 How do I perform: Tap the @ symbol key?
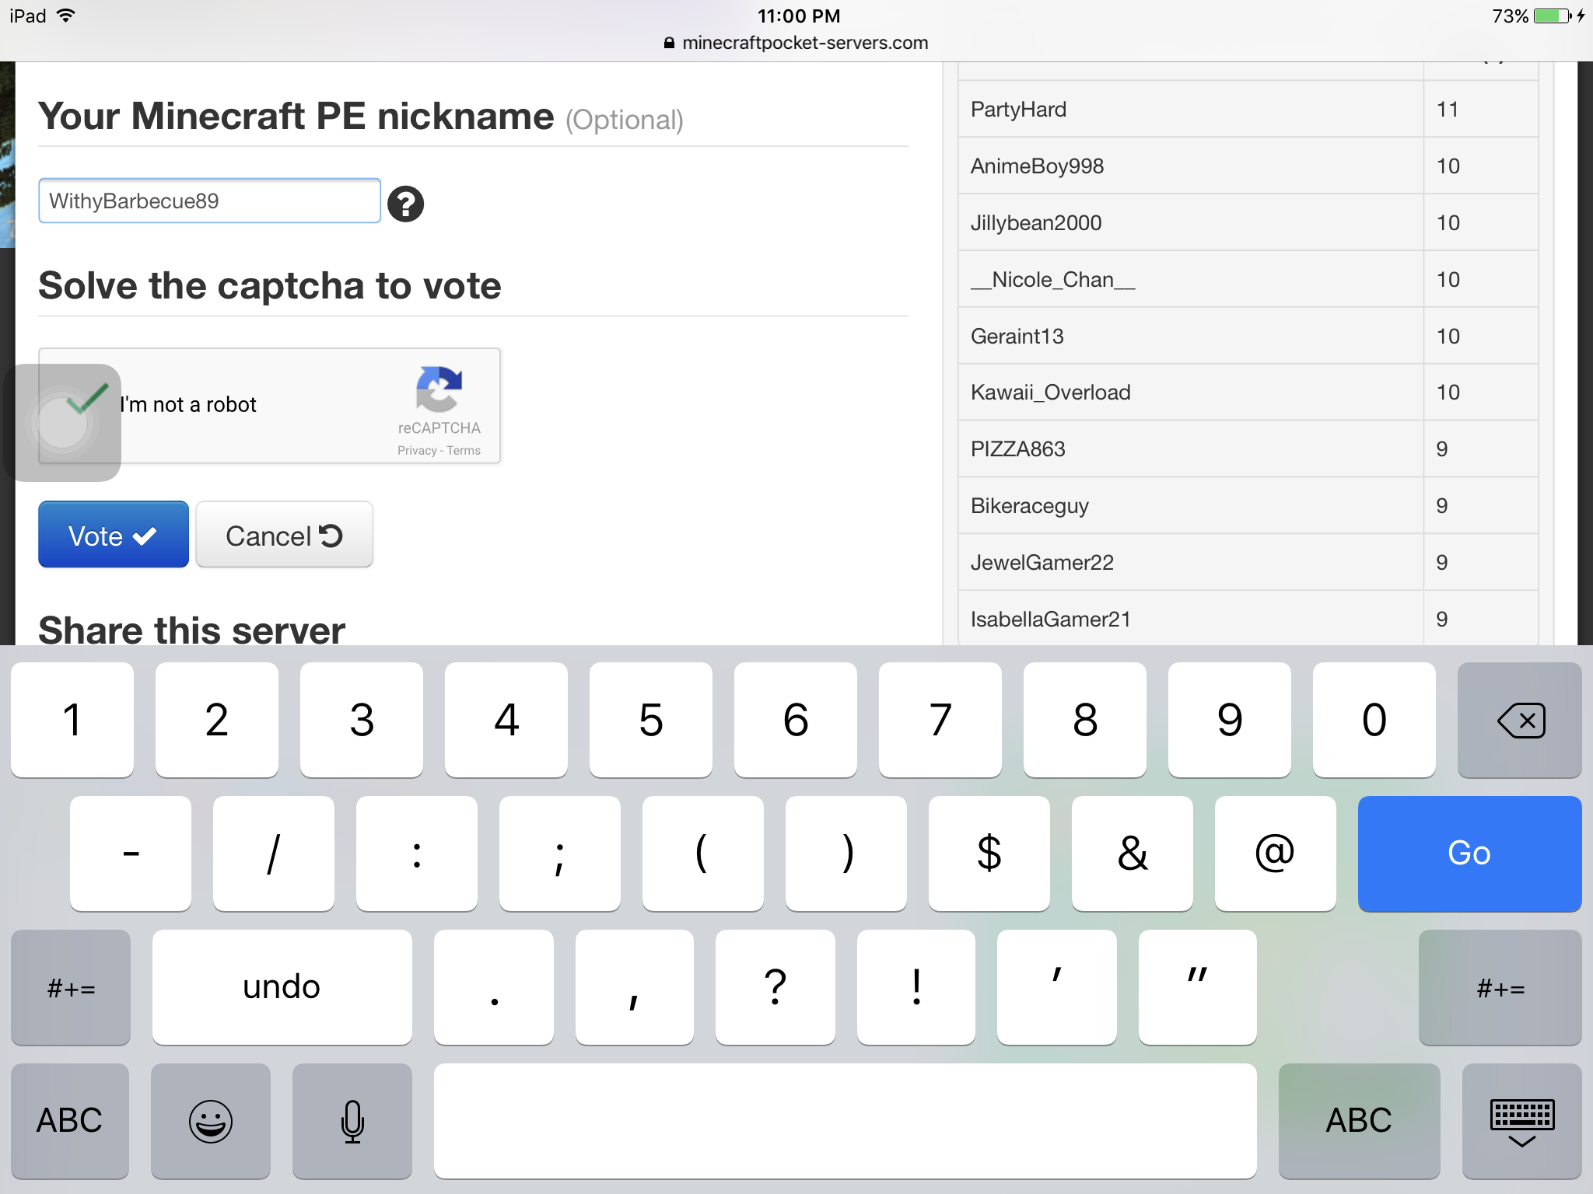click(x=1276, y=854)
